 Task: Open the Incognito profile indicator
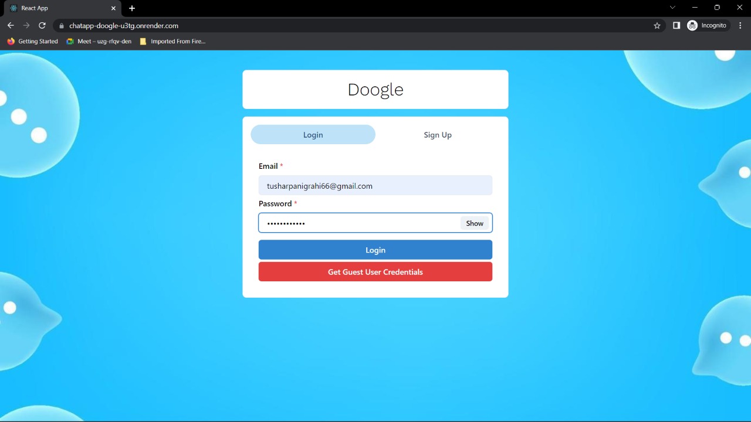tap(708, 26)
